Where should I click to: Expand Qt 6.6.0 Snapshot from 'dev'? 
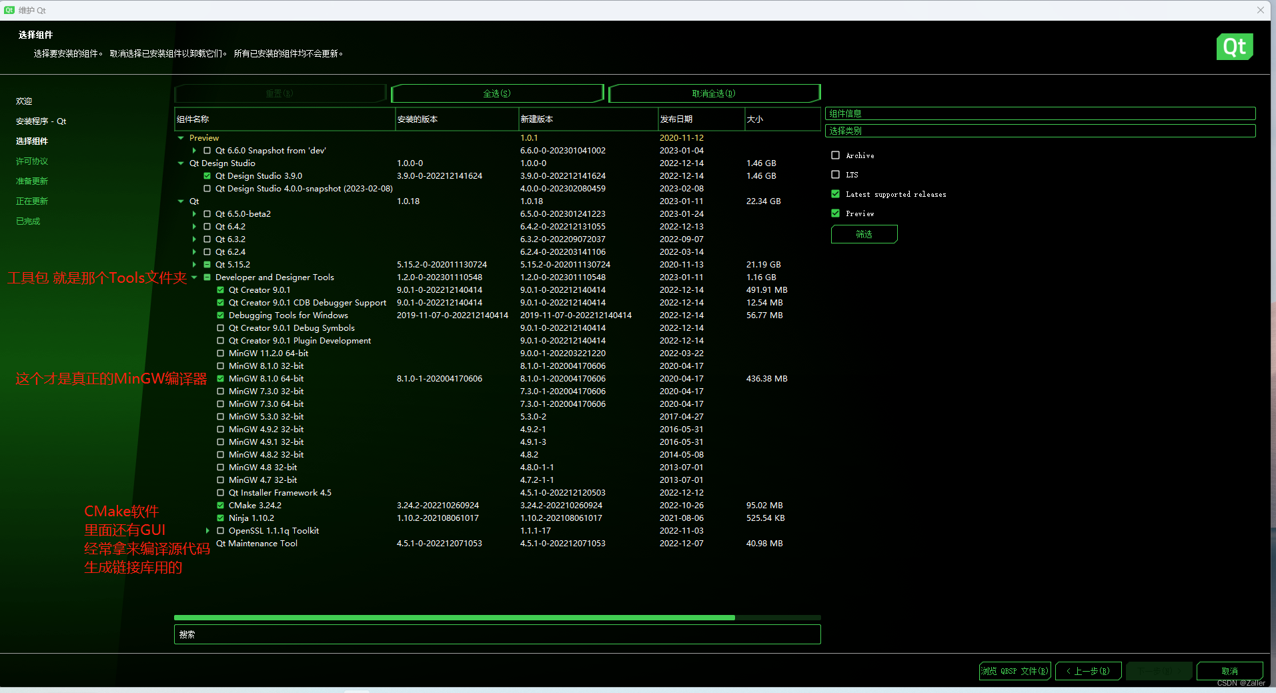[x=194, y=151]
